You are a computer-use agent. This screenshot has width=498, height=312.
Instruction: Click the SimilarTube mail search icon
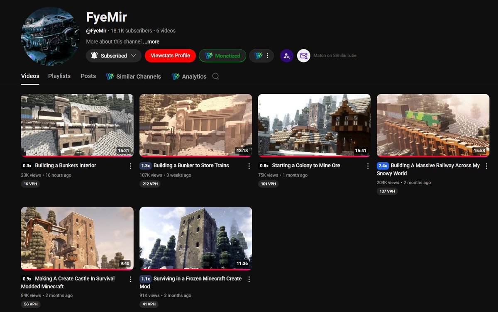304,56
